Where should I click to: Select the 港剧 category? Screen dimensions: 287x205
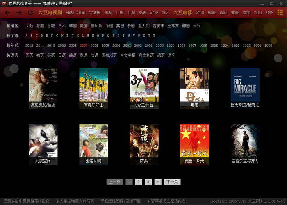(x=81, y=12)
